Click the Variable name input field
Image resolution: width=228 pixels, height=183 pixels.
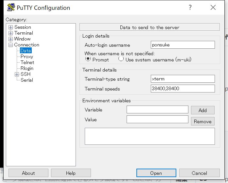(x=157, y=109)
